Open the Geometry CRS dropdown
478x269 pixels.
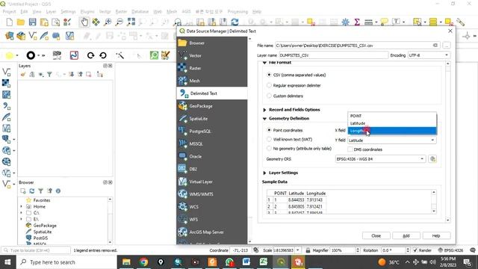point(380,159)
